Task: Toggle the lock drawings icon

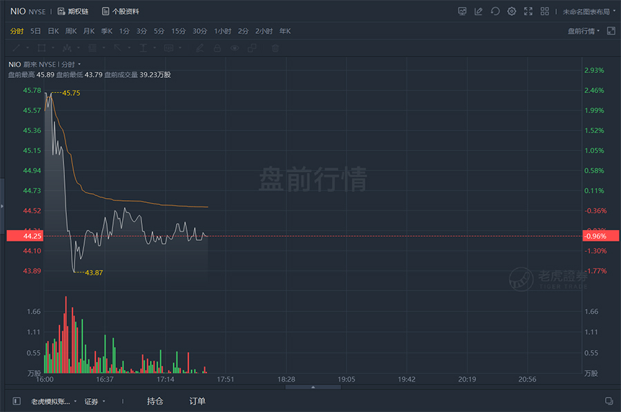Action: pyautogui.click(x=217, y=48)
